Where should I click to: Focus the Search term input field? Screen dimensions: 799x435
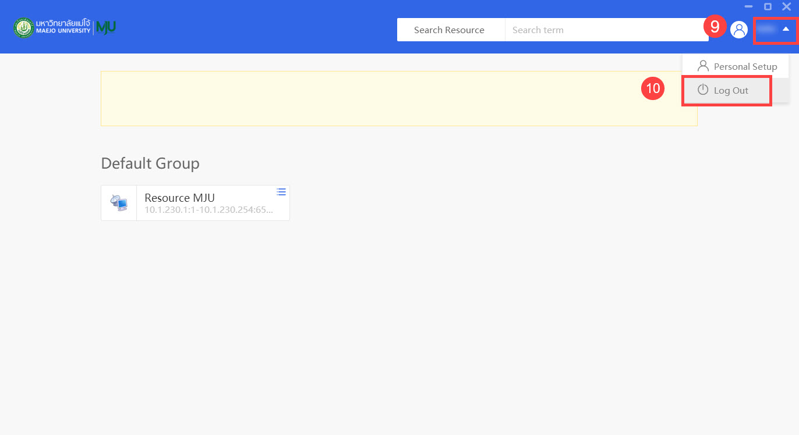point(606,30)
